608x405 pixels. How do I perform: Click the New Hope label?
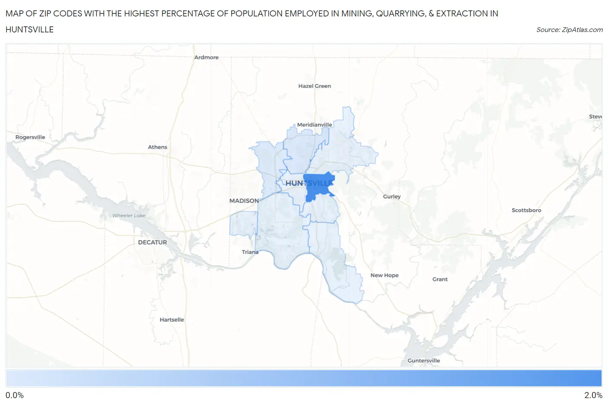pos(384,275)
